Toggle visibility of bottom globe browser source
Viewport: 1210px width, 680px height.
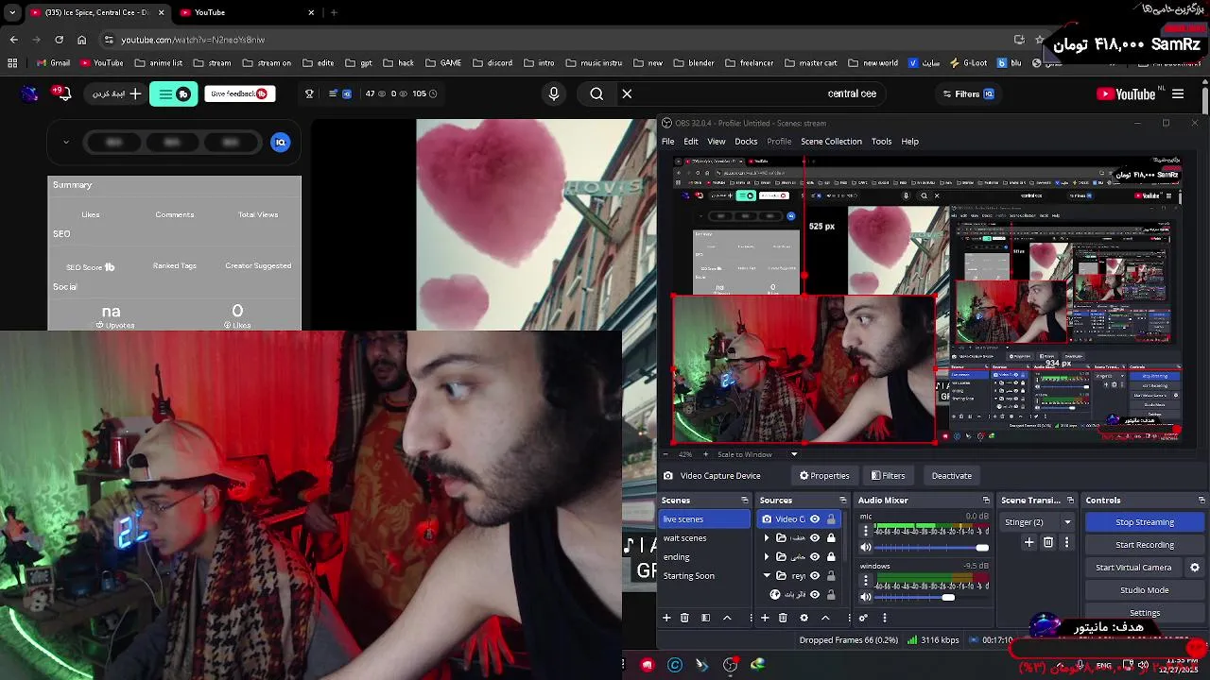[x=814, y=594]
